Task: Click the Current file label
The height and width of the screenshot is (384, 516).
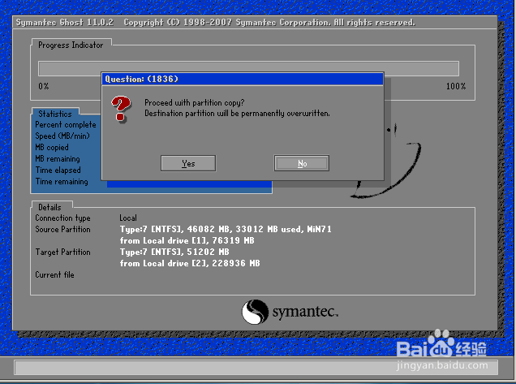Action: point(54,274)
